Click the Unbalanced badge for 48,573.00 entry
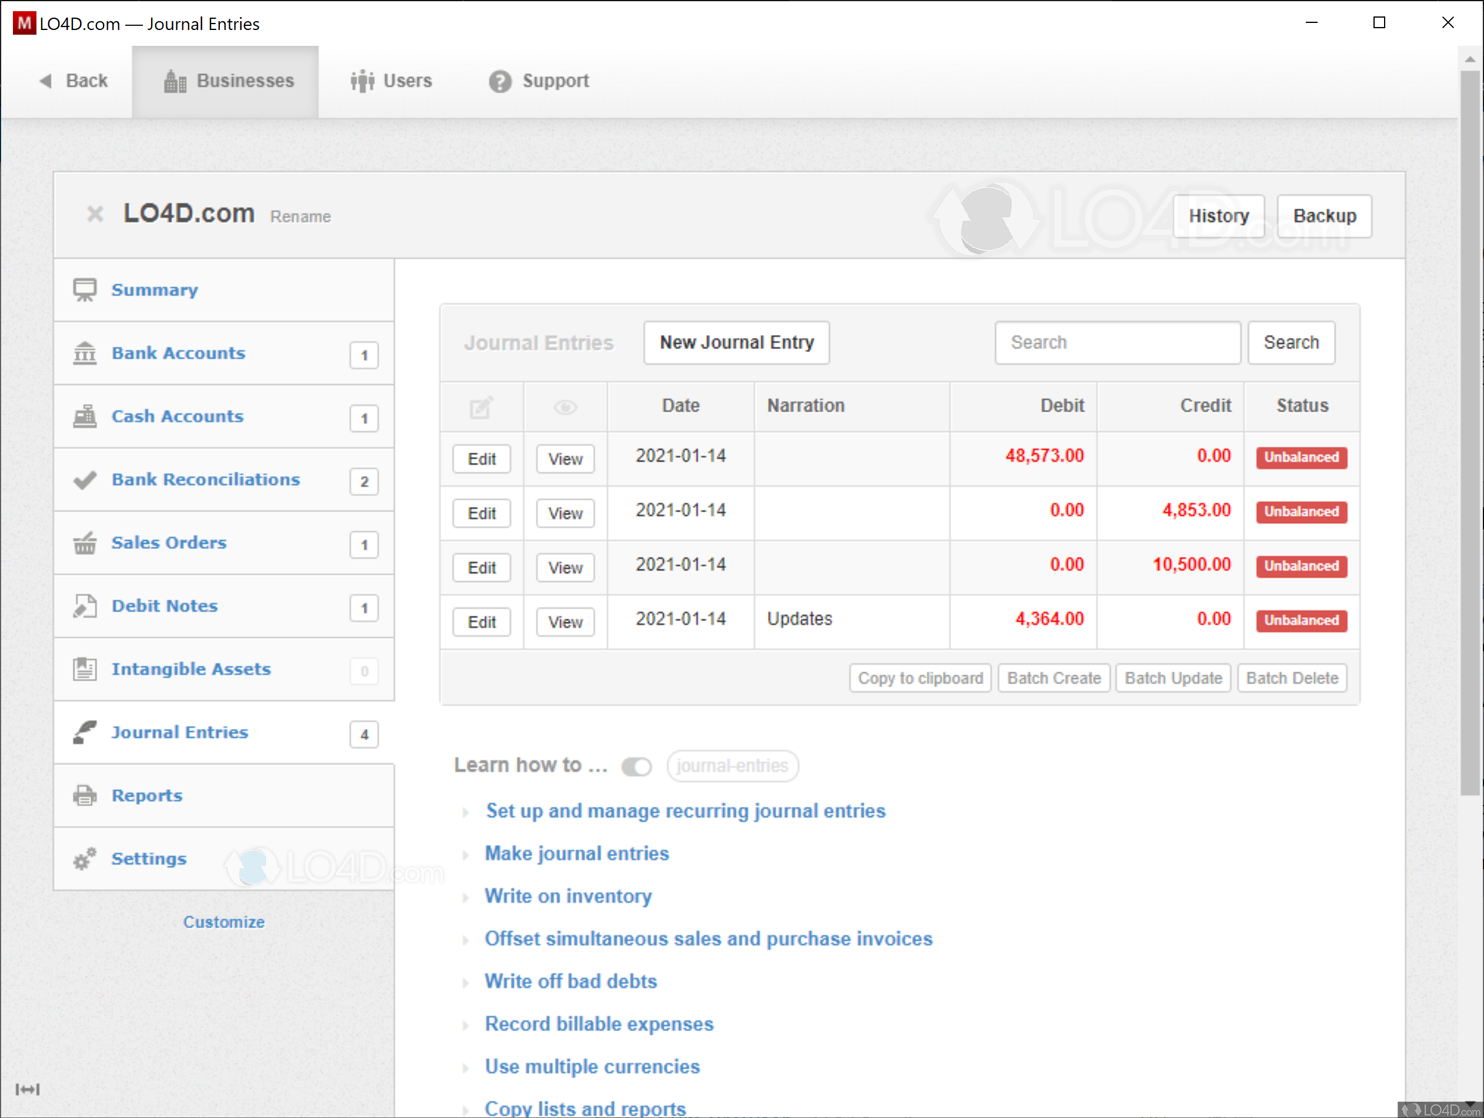 tap(1302, 457)
